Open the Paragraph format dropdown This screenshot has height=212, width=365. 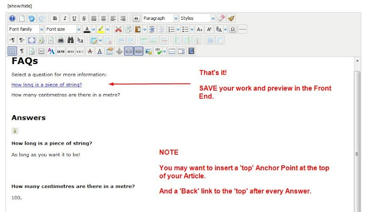coord(160,18)
